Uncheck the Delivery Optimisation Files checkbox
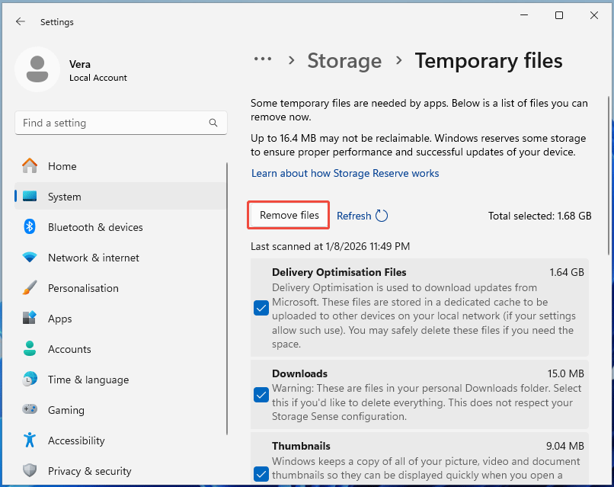This screenshot has height=487, width=614. click(261, 308)
